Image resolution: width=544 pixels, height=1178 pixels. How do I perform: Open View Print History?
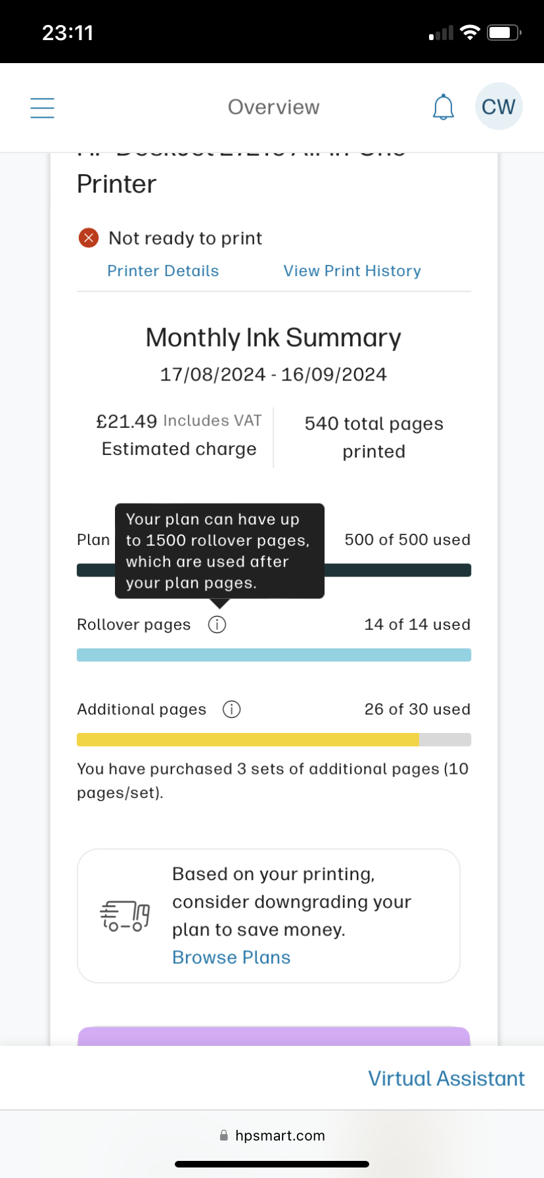[352, 271]
